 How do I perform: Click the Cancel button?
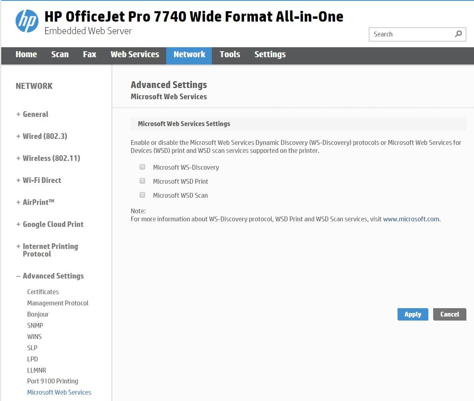click(x=450, y=314)
